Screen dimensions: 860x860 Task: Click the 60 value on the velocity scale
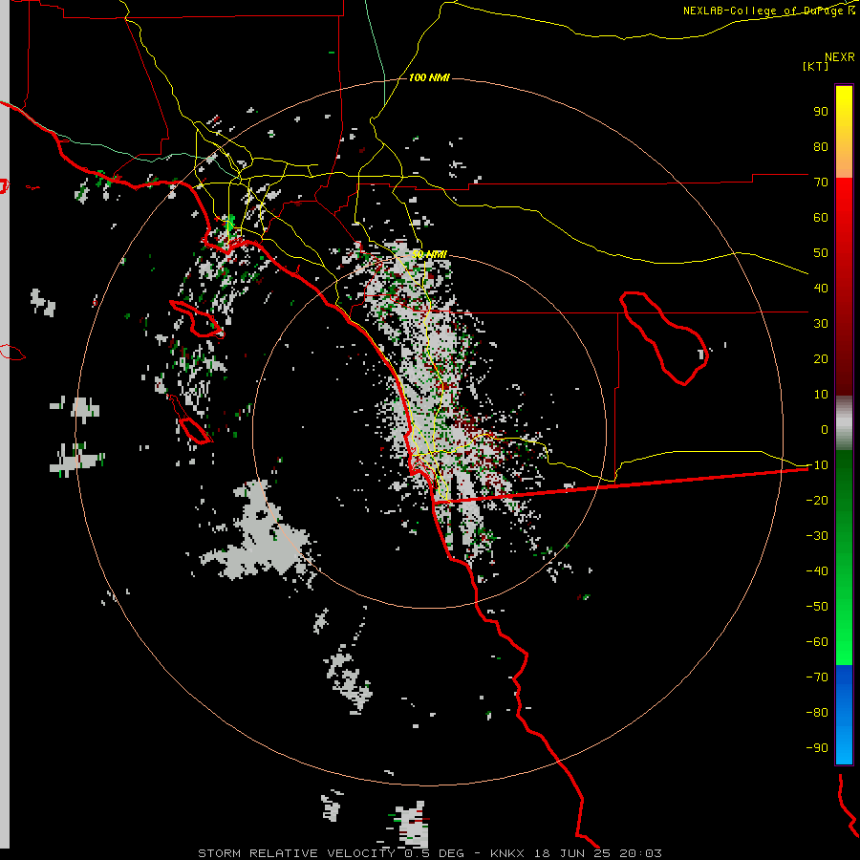[821, 218]
